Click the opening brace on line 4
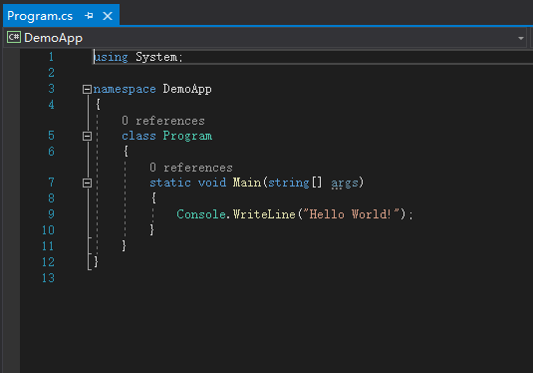The width and height of the screenshot is (533, 373). [98, 104]
